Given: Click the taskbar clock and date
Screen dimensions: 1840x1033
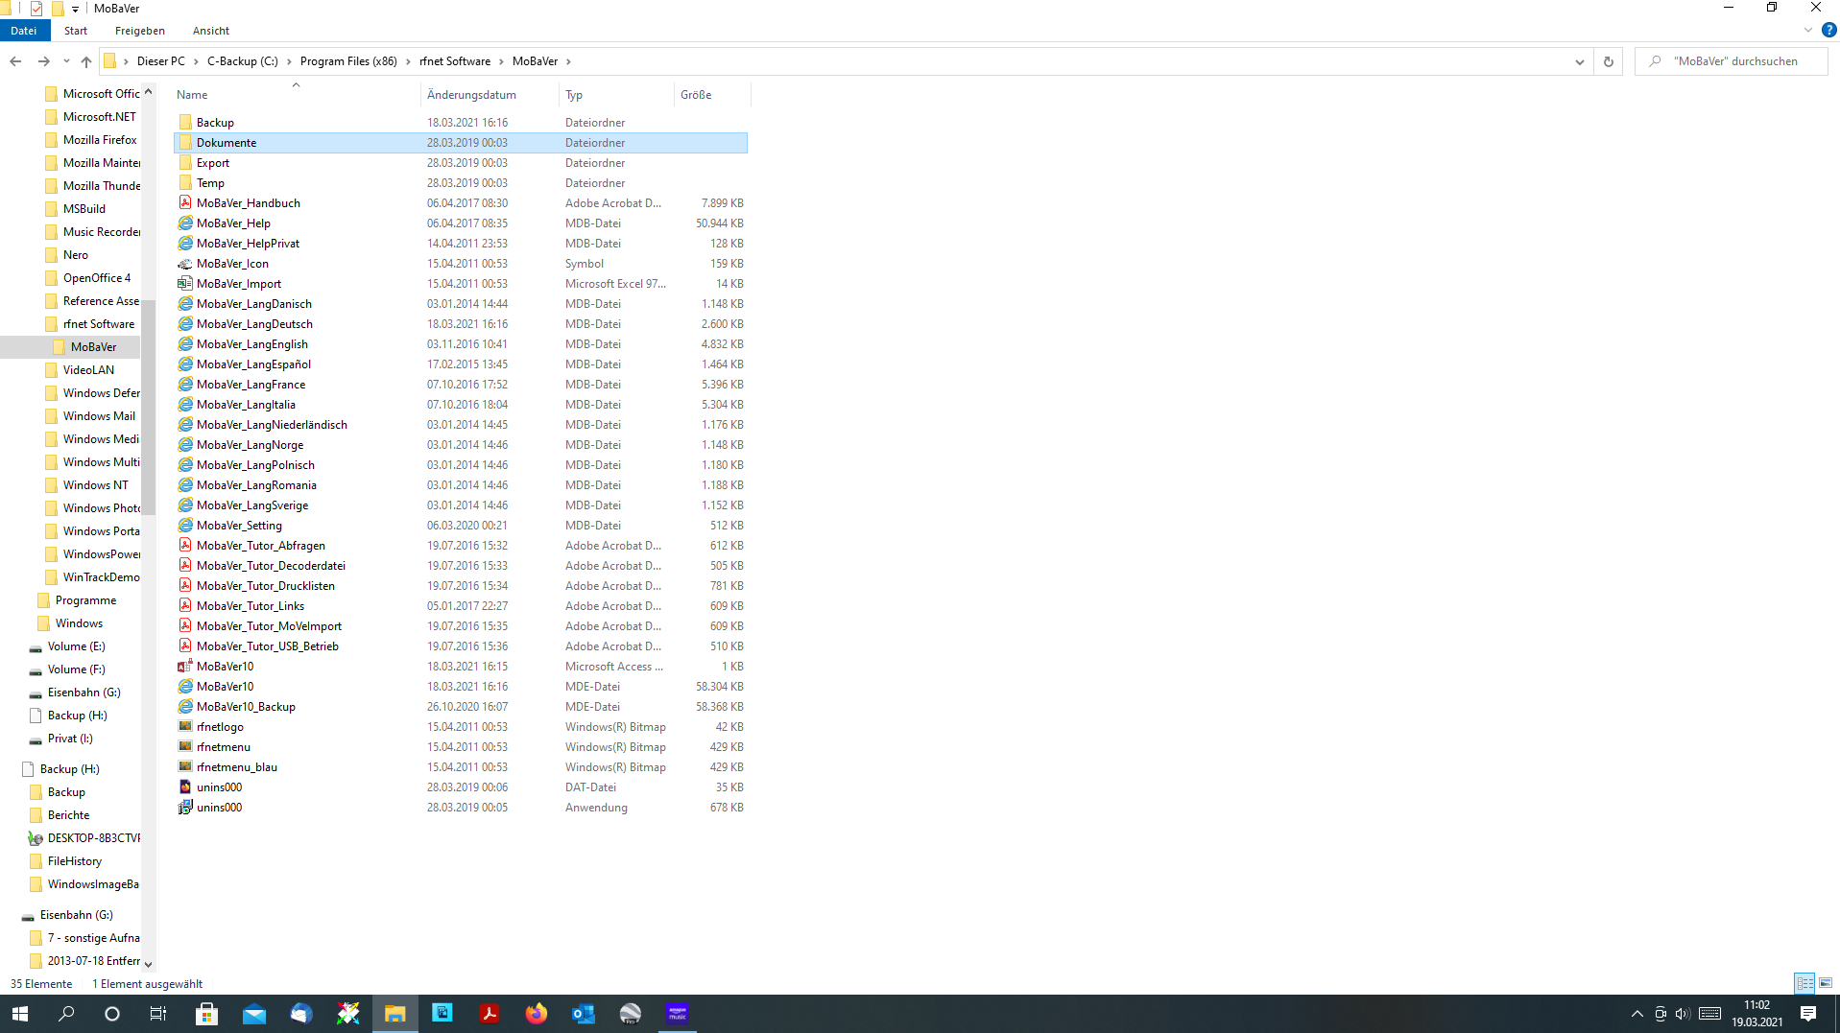Looking at the screenshot, I should [x=1756, y=1014].
